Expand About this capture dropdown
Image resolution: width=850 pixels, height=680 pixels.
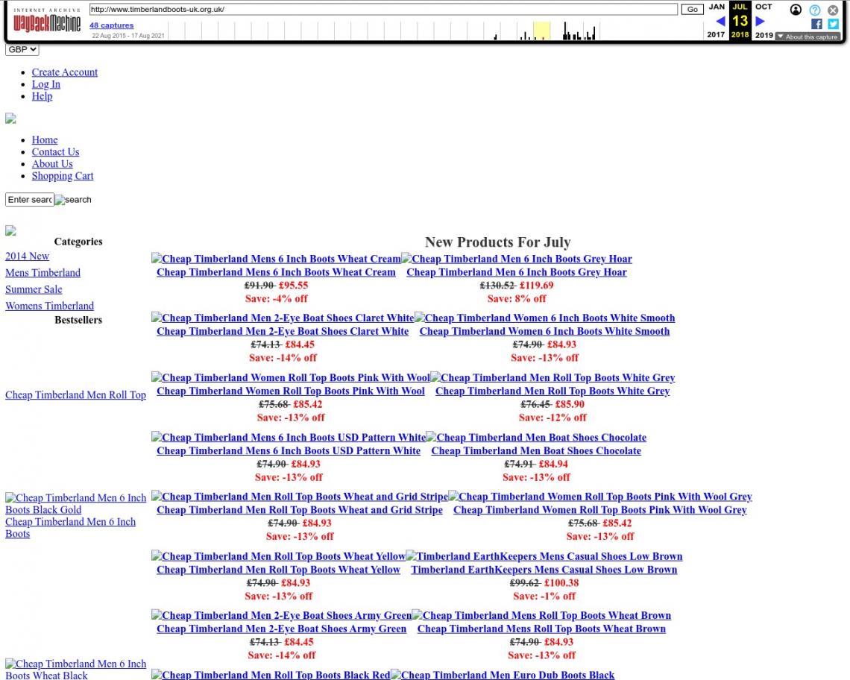click(807, 37)
